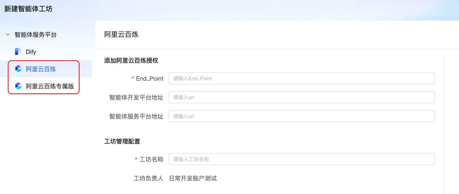The width and height of the screenshot is (459, 194).
Task: Focus the End_Point input field
Action: (x=302, y=78)
